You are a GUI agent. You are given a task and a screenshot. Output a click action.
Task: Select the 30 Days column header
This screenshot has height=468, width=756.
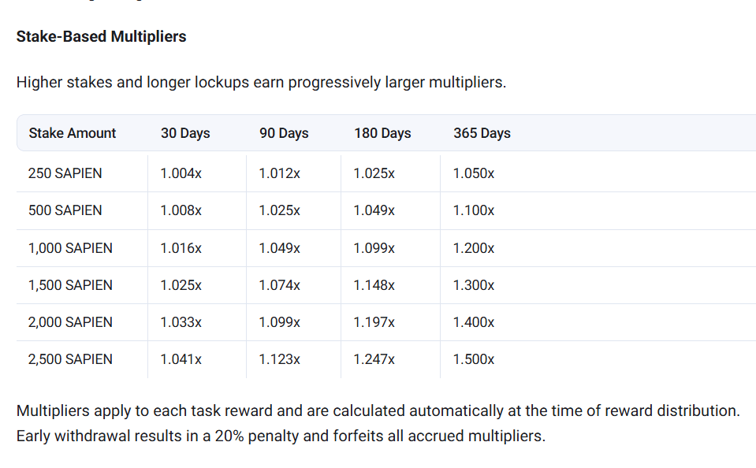point(185,133)
